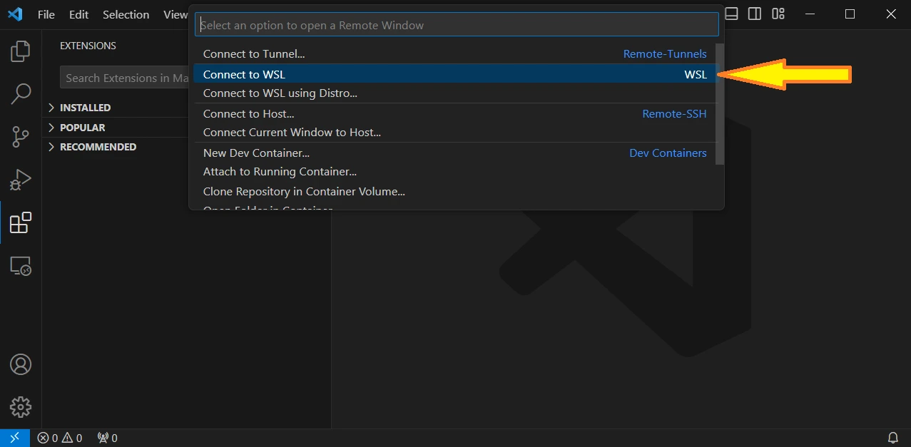The width and height of the screenshot is (911, 447).
Task: Open the Source Control view icon
Action: (21, 137)
